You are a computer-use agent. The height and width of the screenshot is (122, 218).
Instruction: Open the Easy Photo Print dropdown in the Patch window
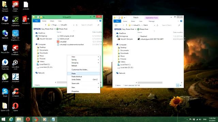click(x=136, y=29)
